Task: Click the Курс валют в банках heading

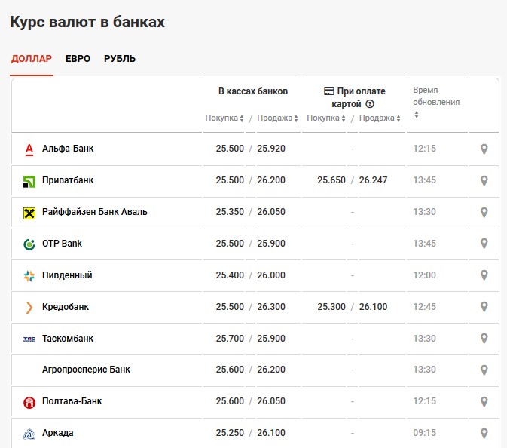Action: (x=87, y=23)
